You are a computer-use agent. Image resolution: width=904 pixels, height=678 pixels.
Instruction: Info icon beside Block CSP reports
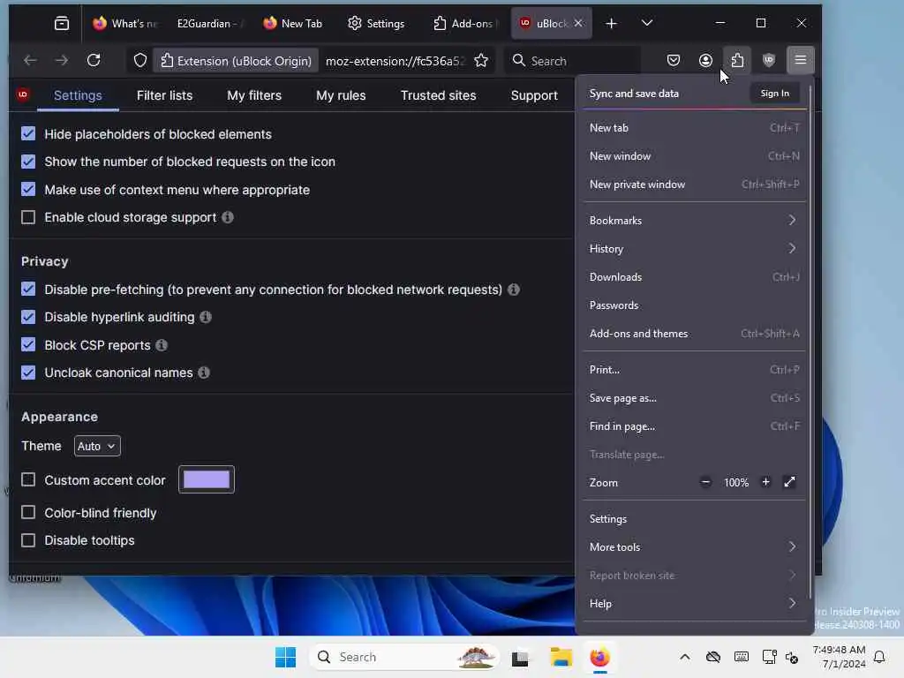click(x=162, y=345)
